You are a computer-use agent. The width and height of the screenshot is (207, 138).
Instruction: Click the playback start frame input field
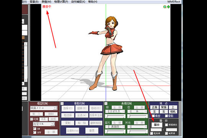tap(156, 130)
